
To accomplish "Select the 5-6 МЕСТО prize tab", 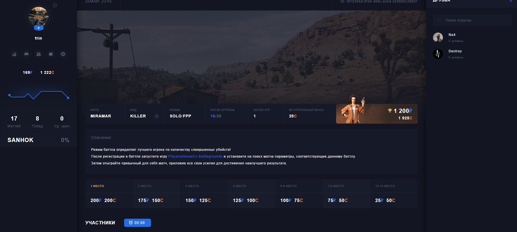I will [x=299, y=186].
